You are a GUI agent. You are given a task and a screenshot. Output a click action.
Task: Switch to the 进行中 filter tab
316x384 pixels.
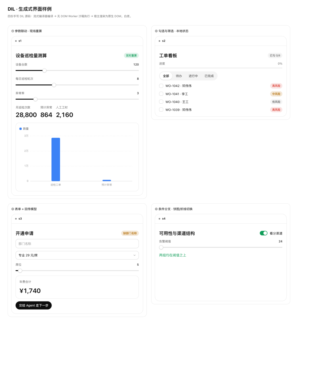(193, 76)
